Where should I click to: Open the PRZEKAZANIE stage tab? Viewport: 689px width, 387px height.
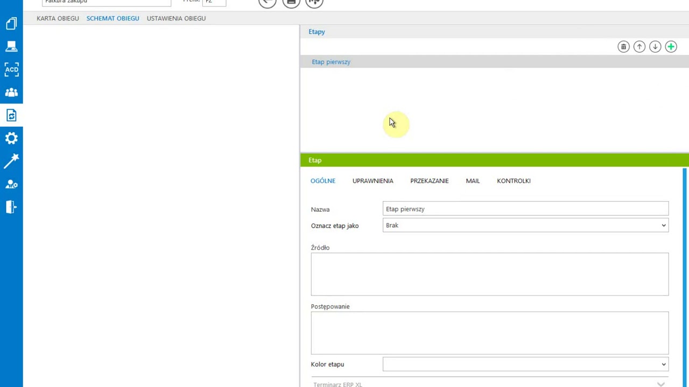[429, 181]
